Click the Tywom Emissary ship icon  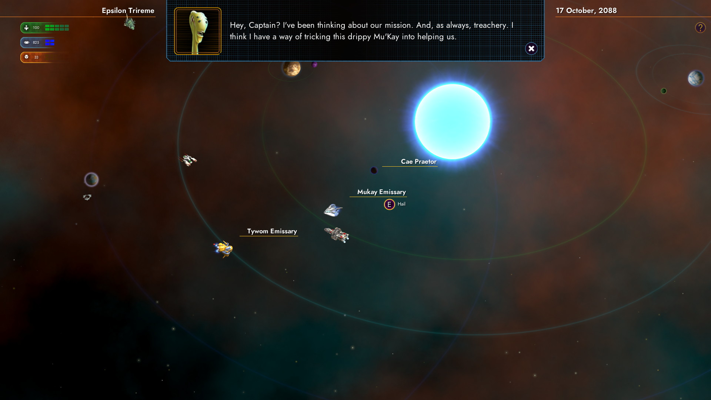pos(223,248)
